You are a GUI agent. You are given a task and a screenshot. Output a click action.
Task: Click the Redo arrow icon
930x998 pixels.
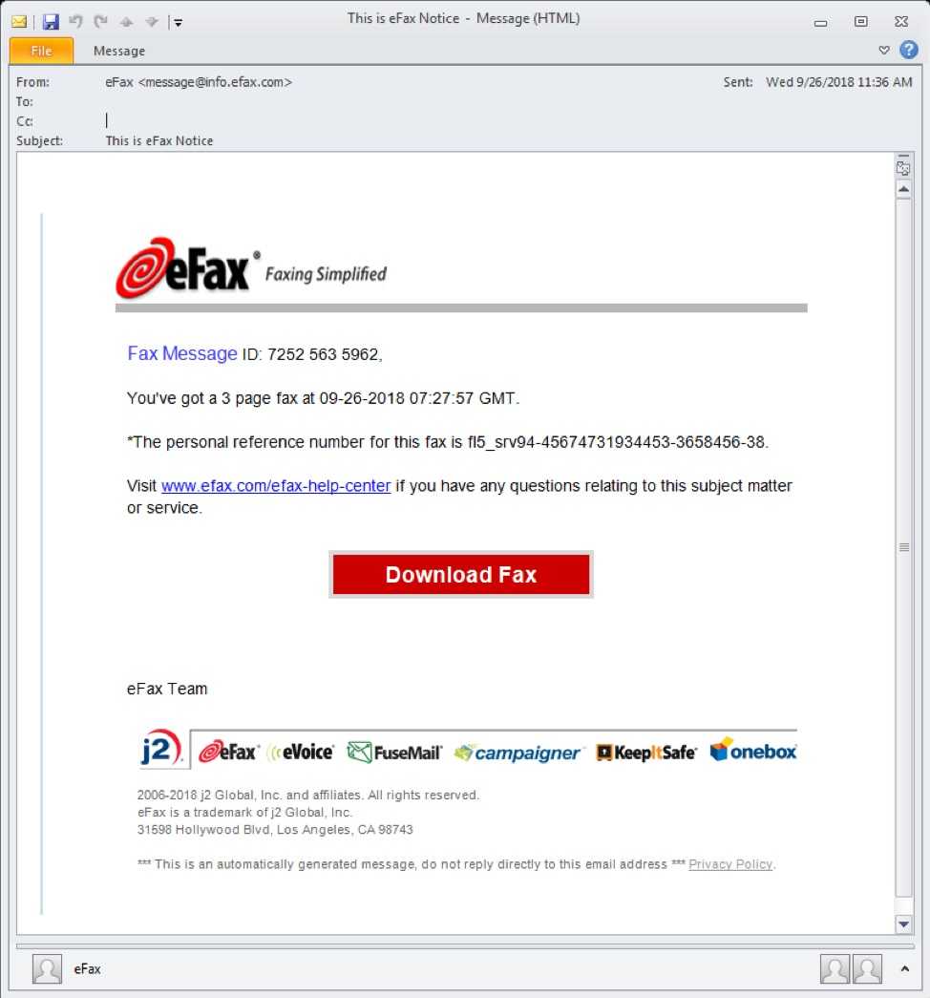tap(100, 22)
